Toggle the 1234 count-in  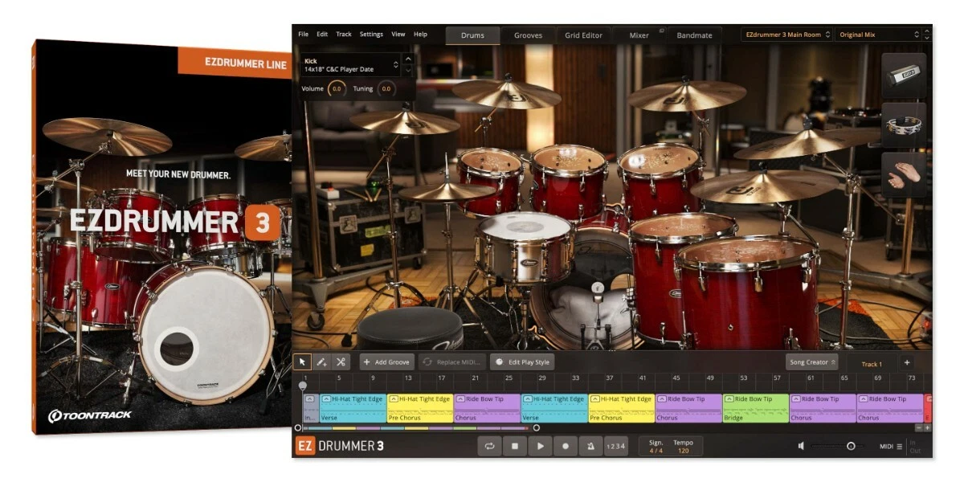point(615,446)
